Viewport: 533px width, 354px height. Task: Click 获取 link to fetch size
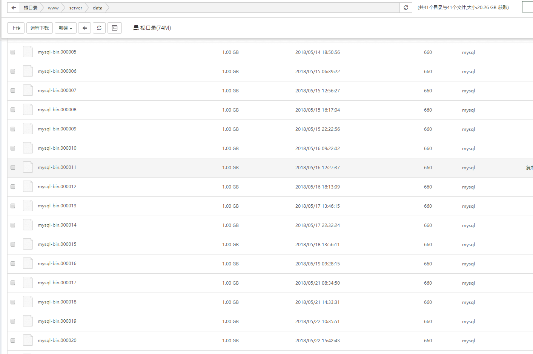click(503, 8)
